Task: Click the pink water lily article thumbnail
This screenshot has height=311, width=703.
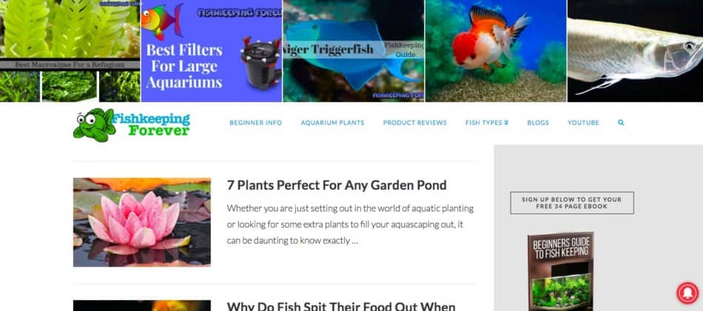Action: (x=141, y=222)
